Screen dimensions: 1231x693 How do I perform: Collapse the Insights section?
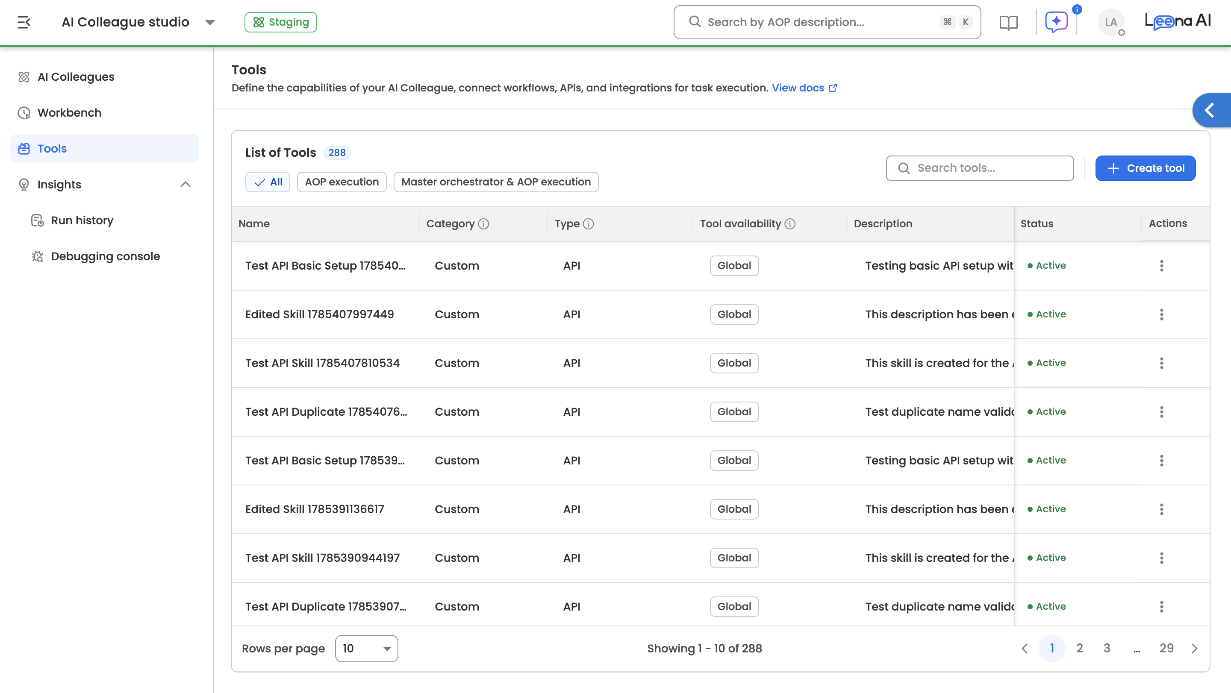[186, 184]
